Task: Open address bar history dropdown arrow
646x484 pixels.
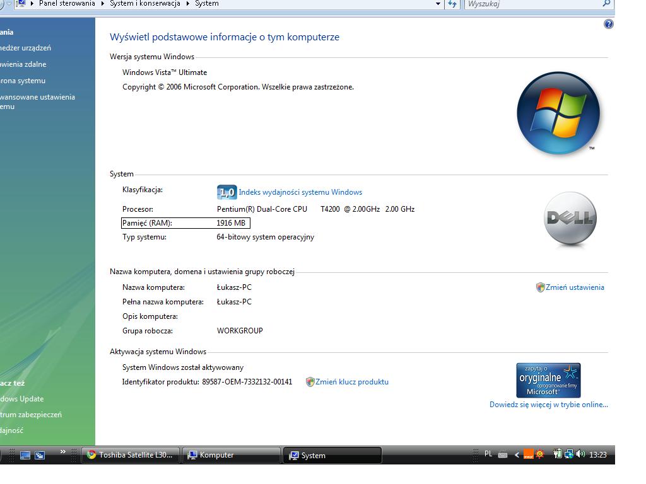Action: [438, 4]
